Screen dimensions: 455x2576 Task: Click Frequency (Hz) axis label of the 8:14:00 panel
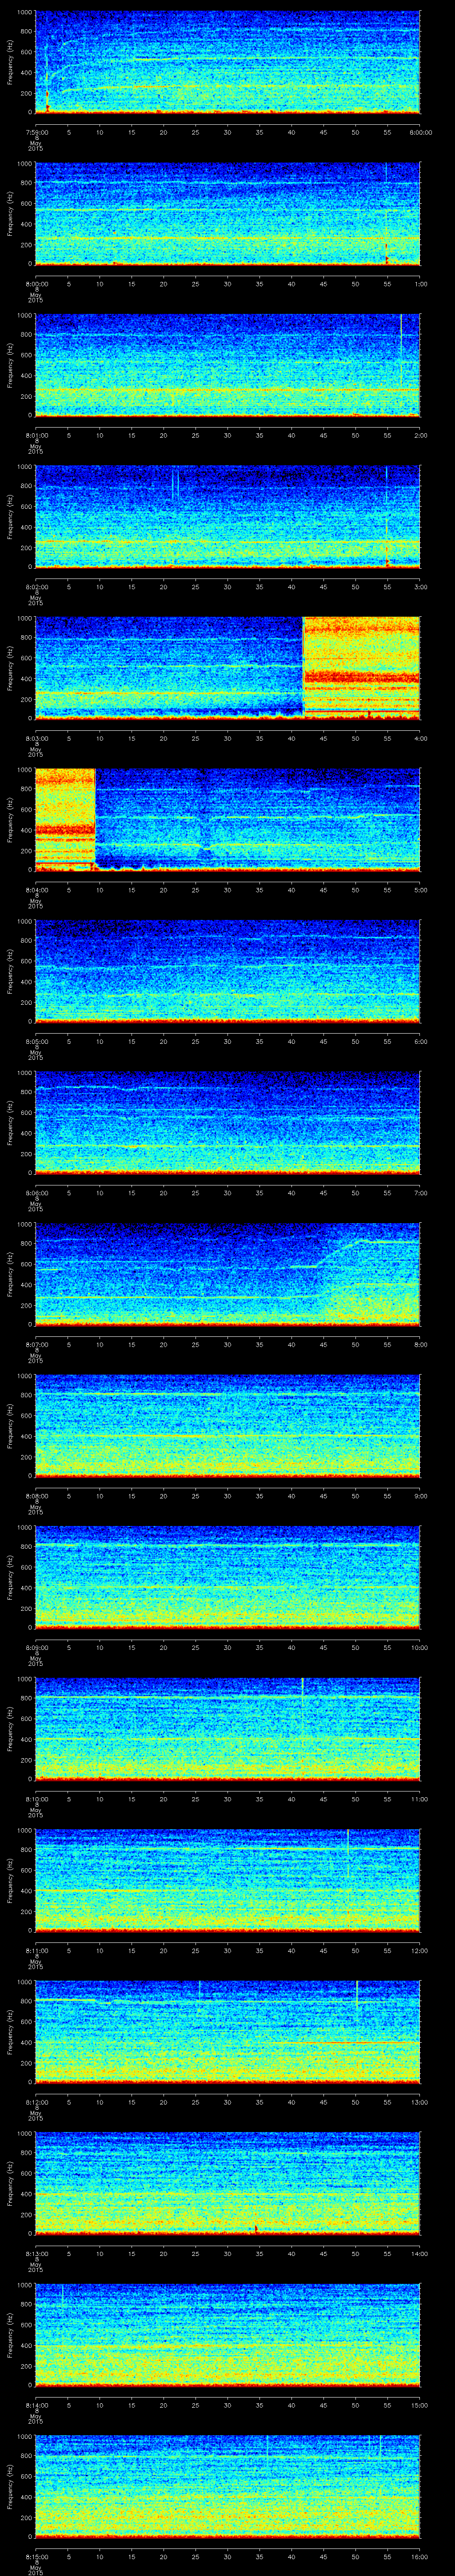[x=10, y=2336]
